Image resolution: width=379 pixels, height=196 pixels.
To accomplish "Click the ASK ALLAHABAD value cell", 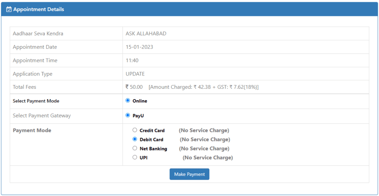I will pyautogui.click(x=246, y=34).
